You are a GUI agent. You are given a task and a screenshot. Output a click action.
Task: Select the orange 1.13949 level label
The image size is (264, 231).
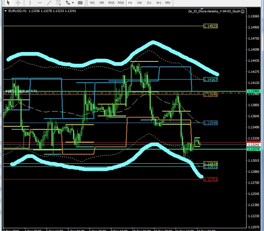(x=211, y=95)
